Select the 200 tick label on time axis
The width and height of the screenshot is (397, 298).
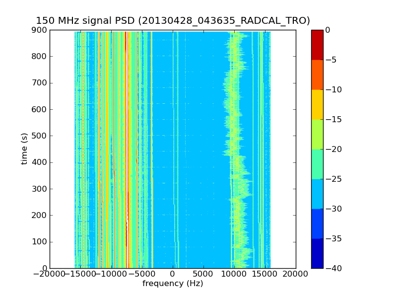[x=39, y=216]
